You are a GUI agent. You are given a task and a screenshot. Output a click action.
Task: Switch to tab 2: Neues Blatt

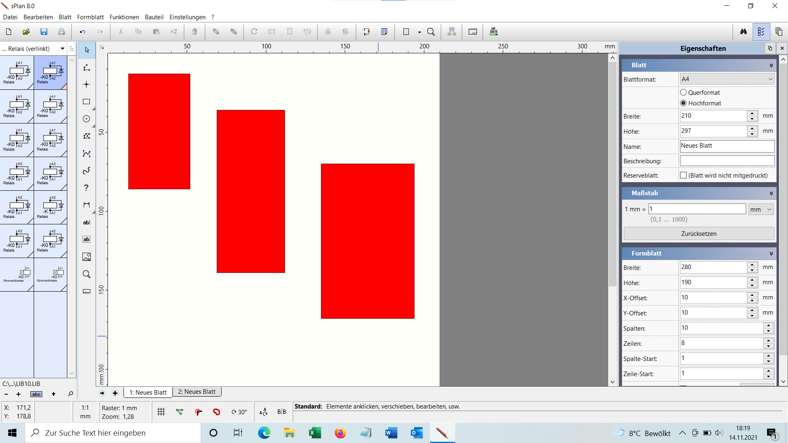click(197, 392)
